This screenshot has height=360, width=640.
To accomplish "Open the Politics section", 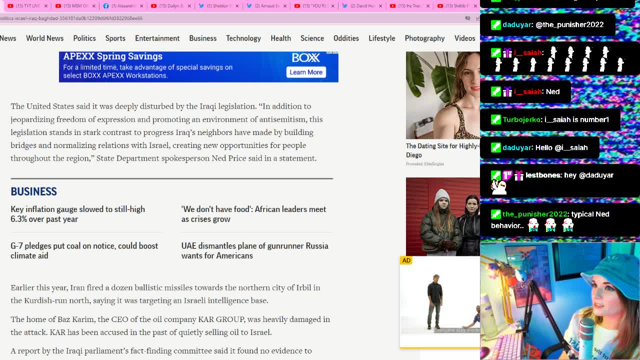I will (84, 38).
